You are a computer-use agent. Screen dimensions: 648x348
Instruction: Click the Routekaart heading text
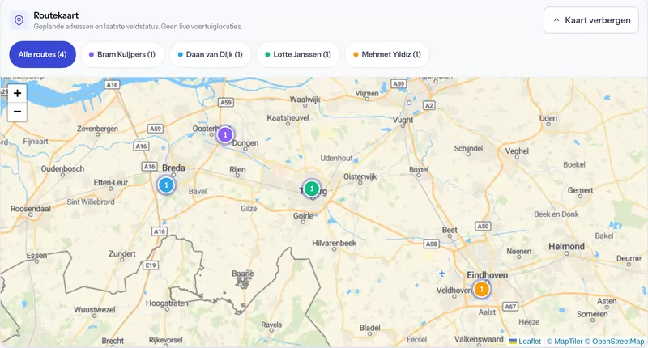coord(56,15)
